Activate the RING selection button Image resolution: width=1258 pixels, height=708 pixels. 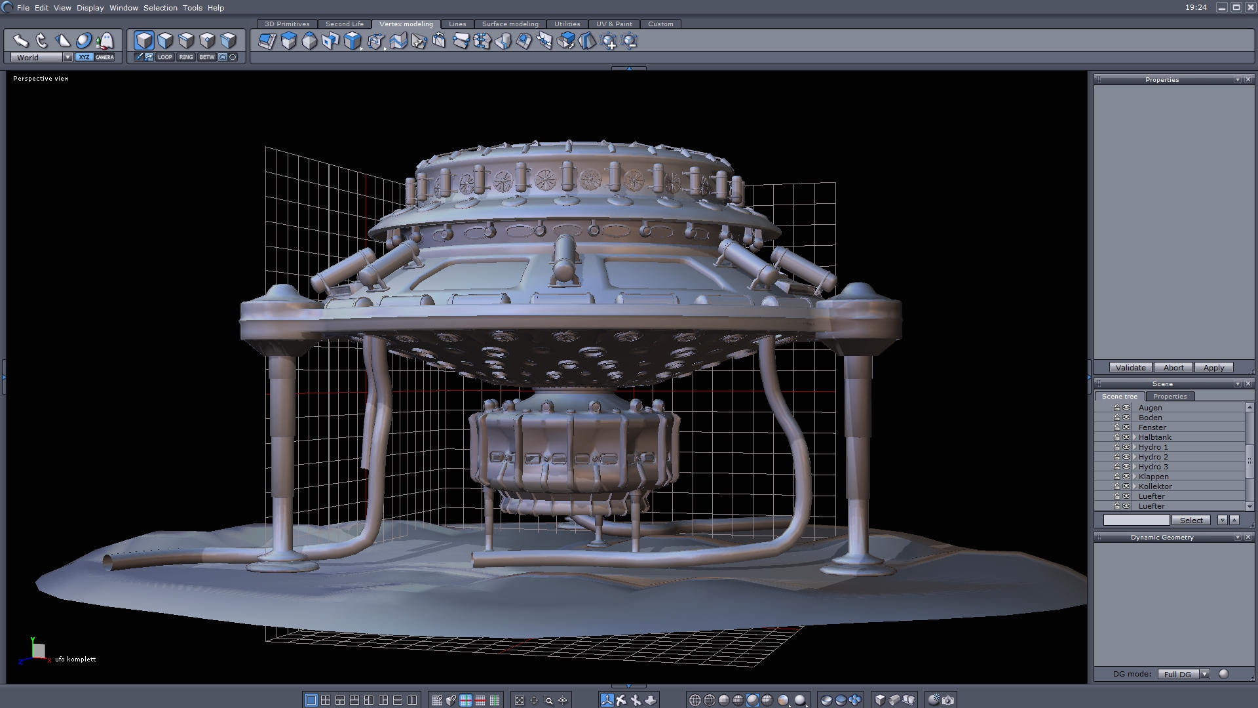pos(186,57)
